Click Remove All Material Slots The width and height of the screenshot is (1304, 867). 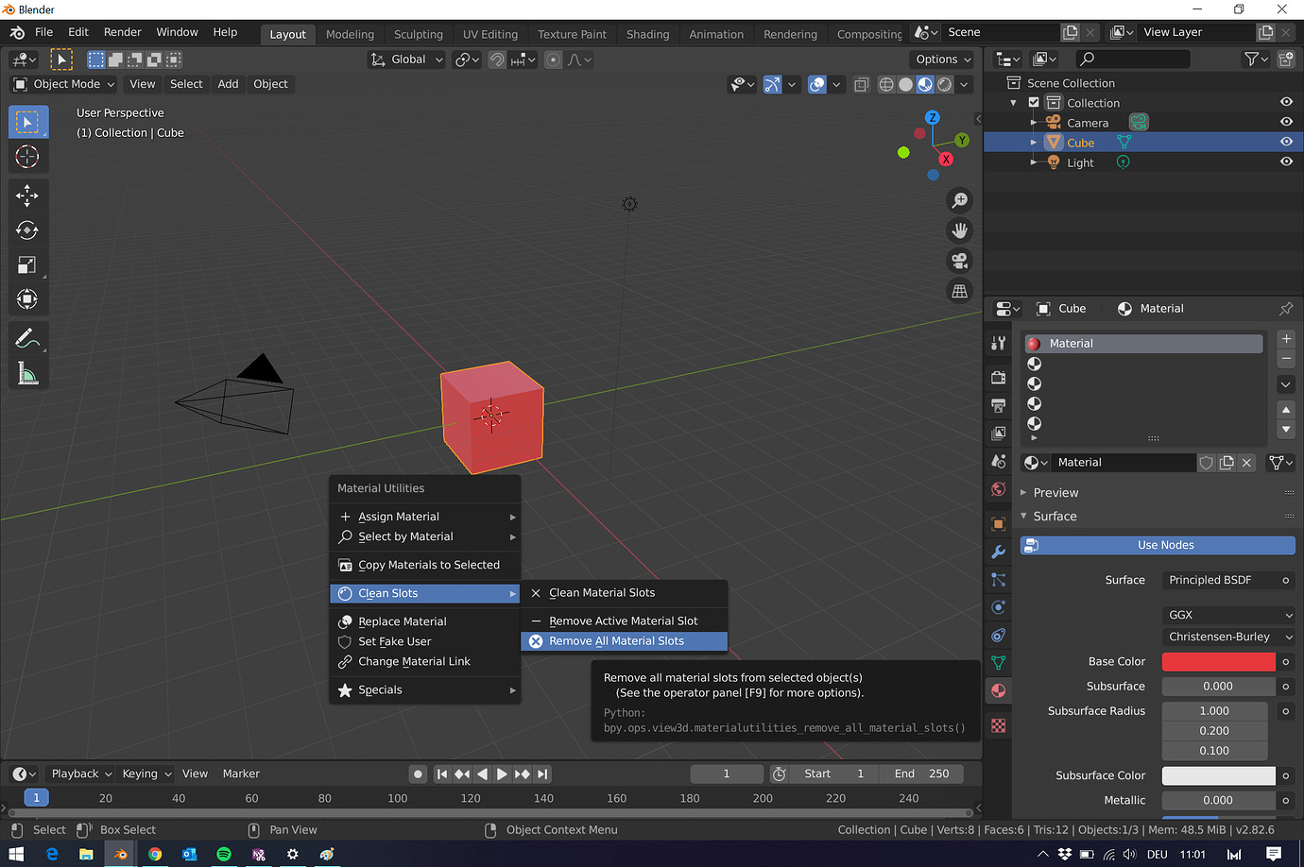625,641
